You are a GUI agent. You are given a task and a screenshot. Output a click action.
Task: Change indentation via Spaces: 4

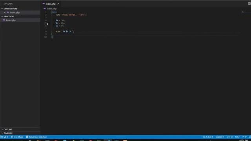[220, 137]
